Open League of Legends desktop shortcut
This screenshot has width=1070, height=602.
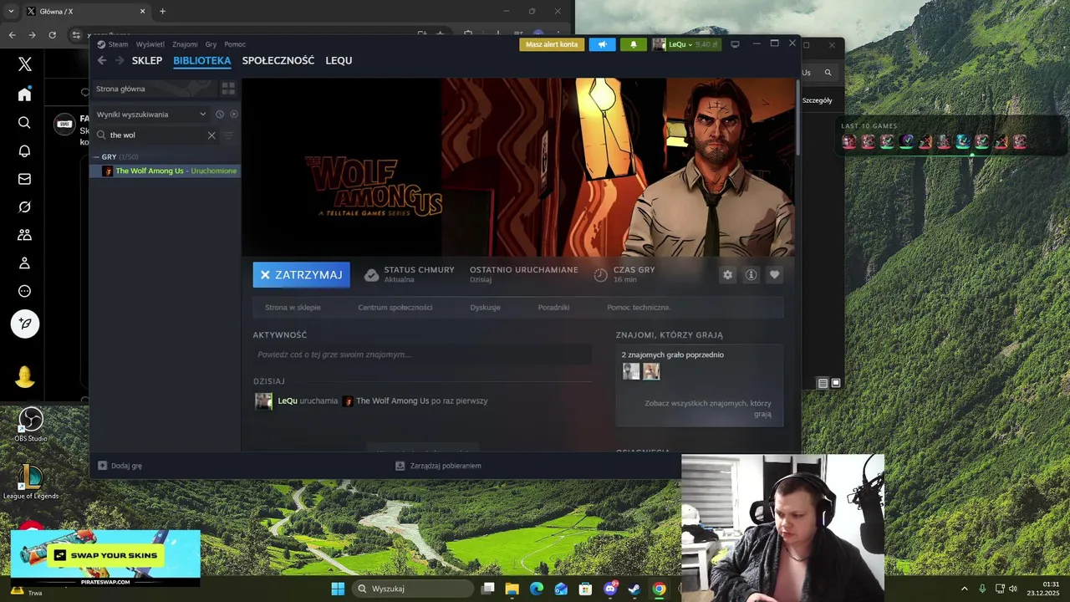click(x=31, y=482)
